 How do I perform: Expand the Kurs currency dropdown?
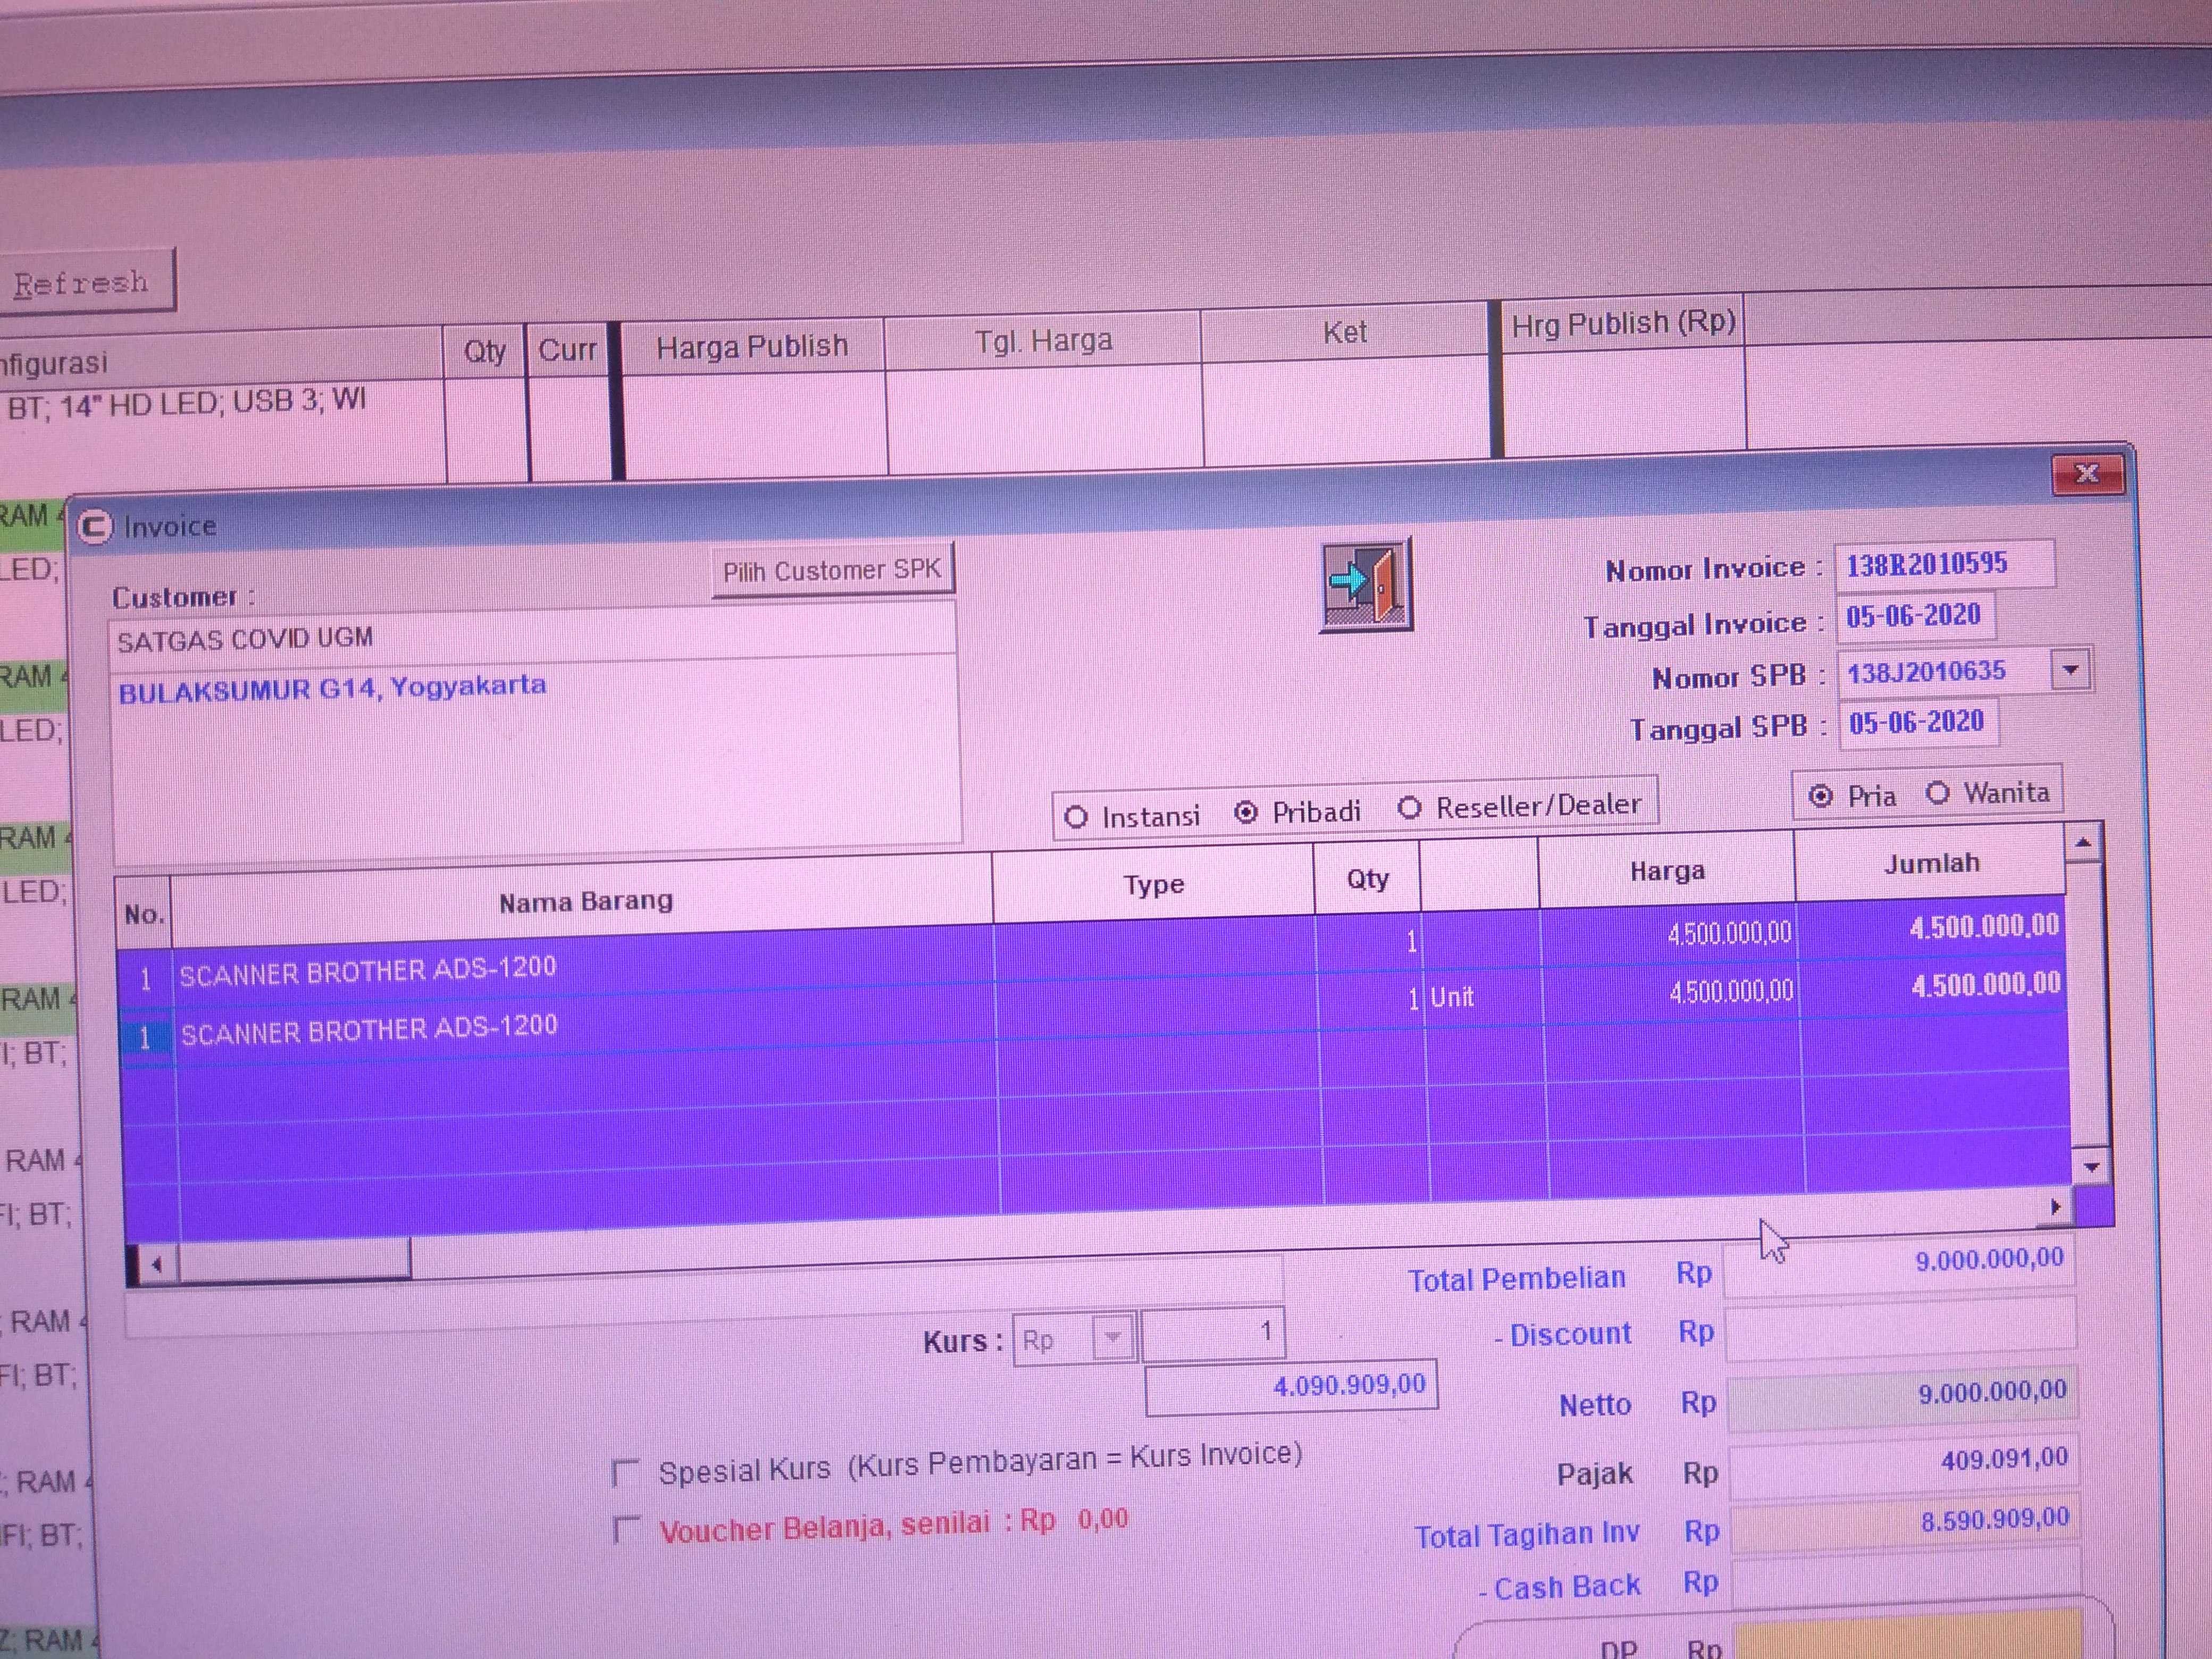[x=1112, y=1337]
